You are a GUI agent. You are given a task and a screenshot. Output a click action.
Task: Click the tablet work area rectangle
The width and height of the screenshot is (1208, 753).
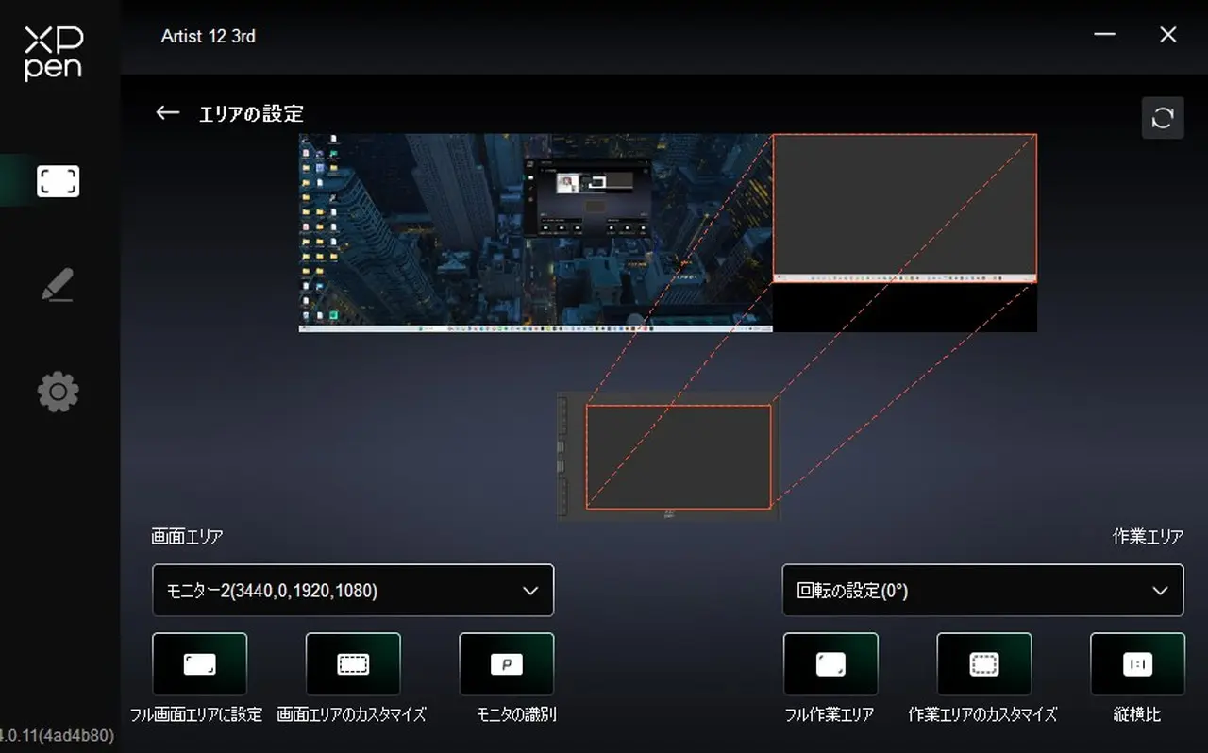(678, 458)
